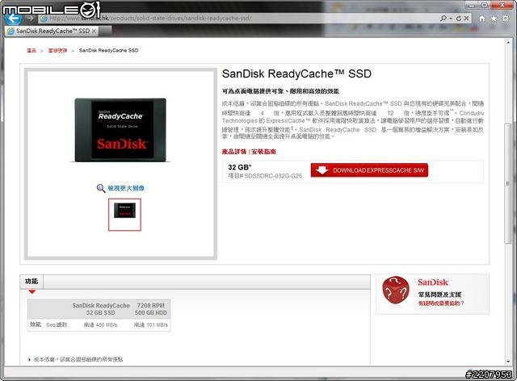This screenshot has height=381, width=517.
Task: Click the 101 MB/s value cell
Action: (151, 325)
